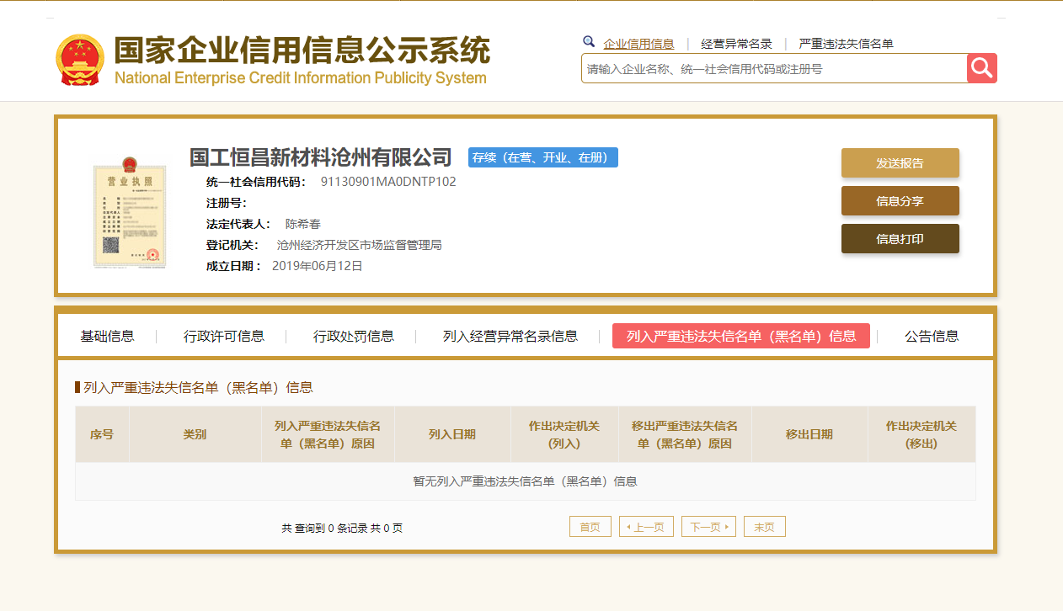Click the 暂无列入严重违法失信名单 empty message
The image size is (1063, 611).
coord(525,481)
